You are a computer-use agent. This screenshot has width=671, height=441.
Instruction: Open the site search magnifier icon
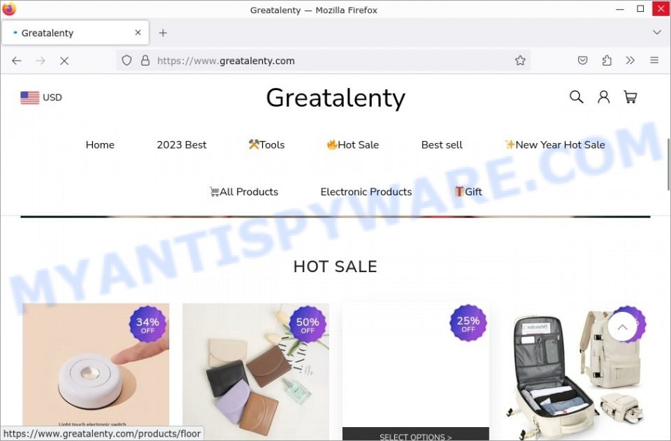pos(576,97)
